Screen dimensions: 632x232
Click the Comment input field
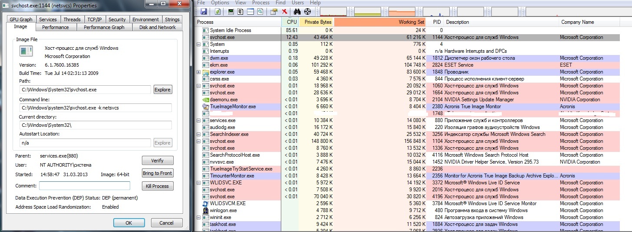click(85, 186)
